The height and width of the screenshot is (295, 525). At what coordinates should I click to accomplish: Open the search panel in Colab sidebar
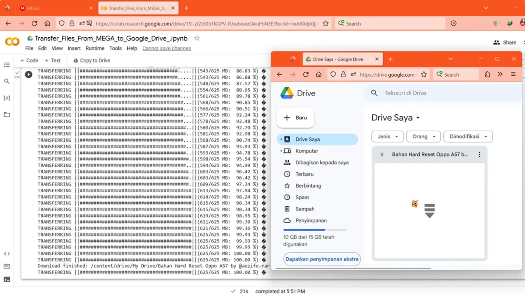[x=7, y=81]
